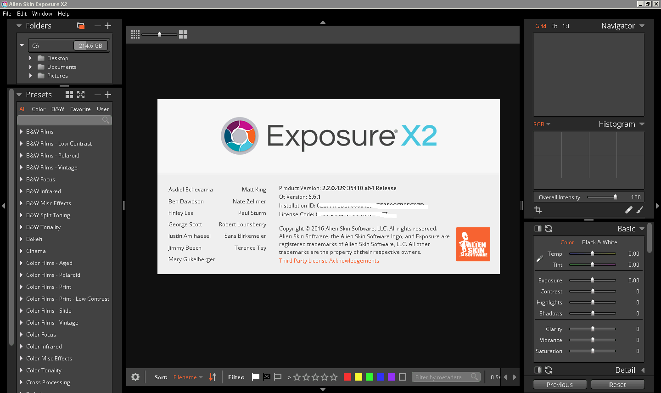Select the brush tool icon
Image resolution: width=661 pixels, height=393 pixels.
point(640,210)
